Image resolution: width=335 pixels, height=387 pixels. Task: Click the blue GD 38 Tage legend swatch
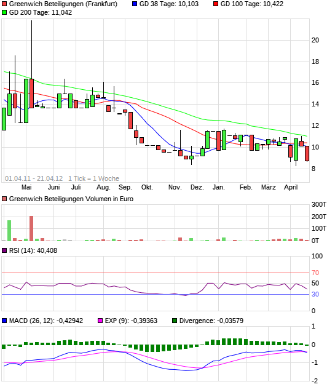tap(135, 4)
